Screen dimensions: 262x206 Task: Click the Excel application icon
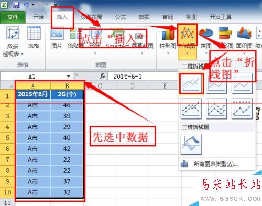pos(4,5)
